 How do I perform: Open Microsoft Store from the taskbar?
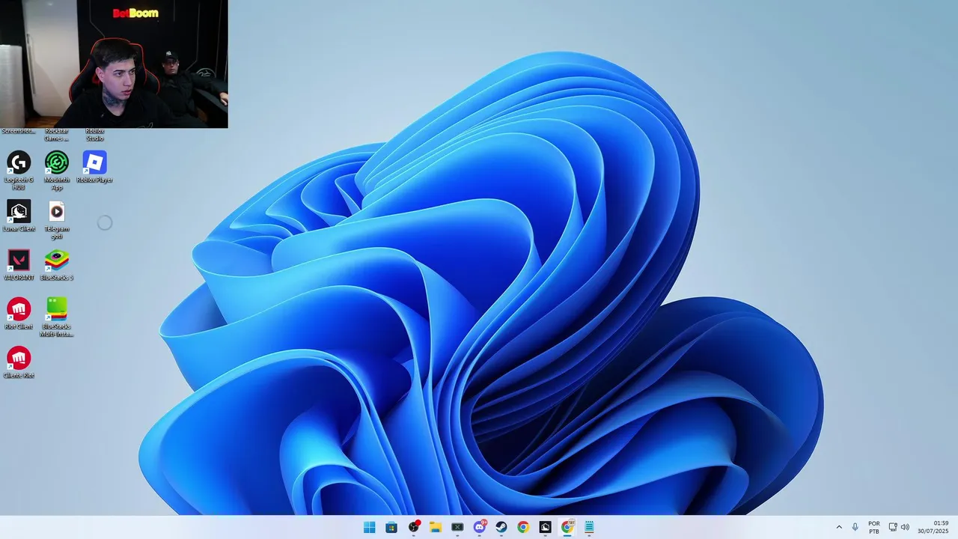click(391, 527)
